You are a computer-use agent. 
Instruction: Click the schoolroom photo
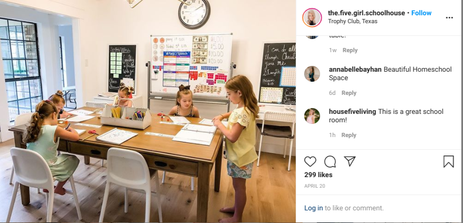[148, 111]
